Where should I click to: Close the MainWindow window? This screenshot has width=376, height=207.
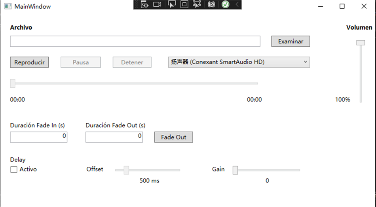[x=364, y=6]
